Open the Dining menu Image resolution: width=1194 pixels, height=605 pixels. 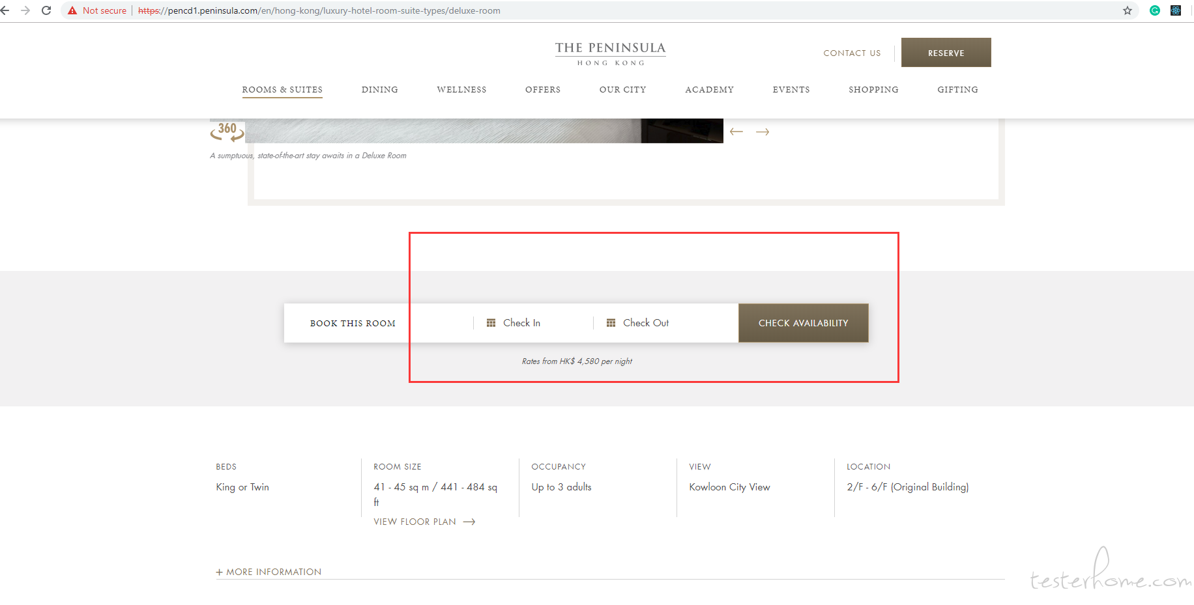(380, 90)
